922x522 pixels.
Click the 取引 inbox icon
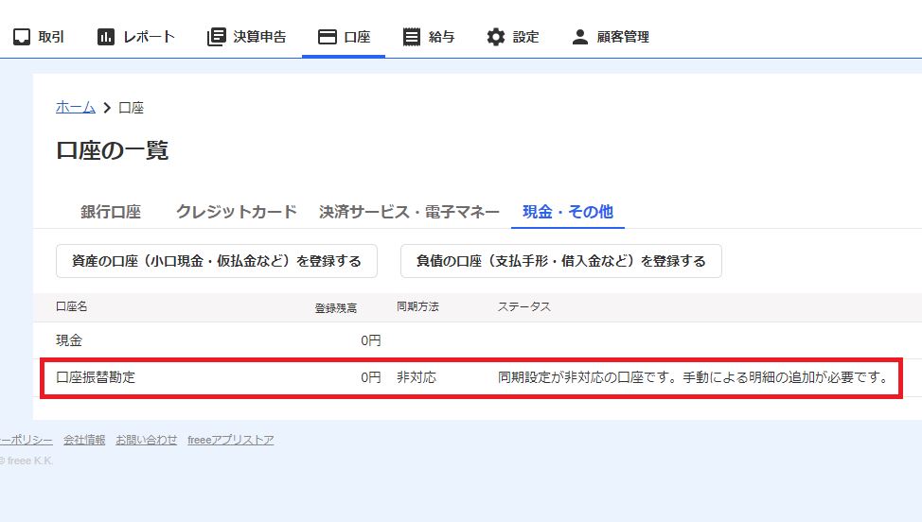point(22,37)
